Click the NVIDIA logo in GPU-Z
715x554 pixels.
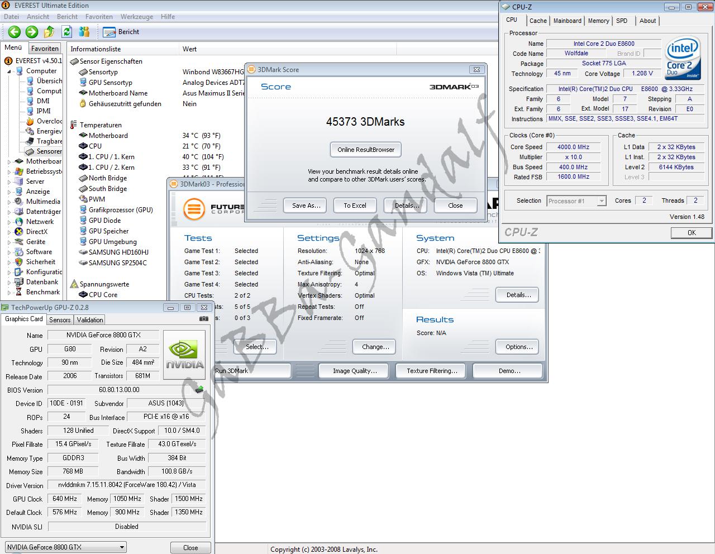[185, 356]
